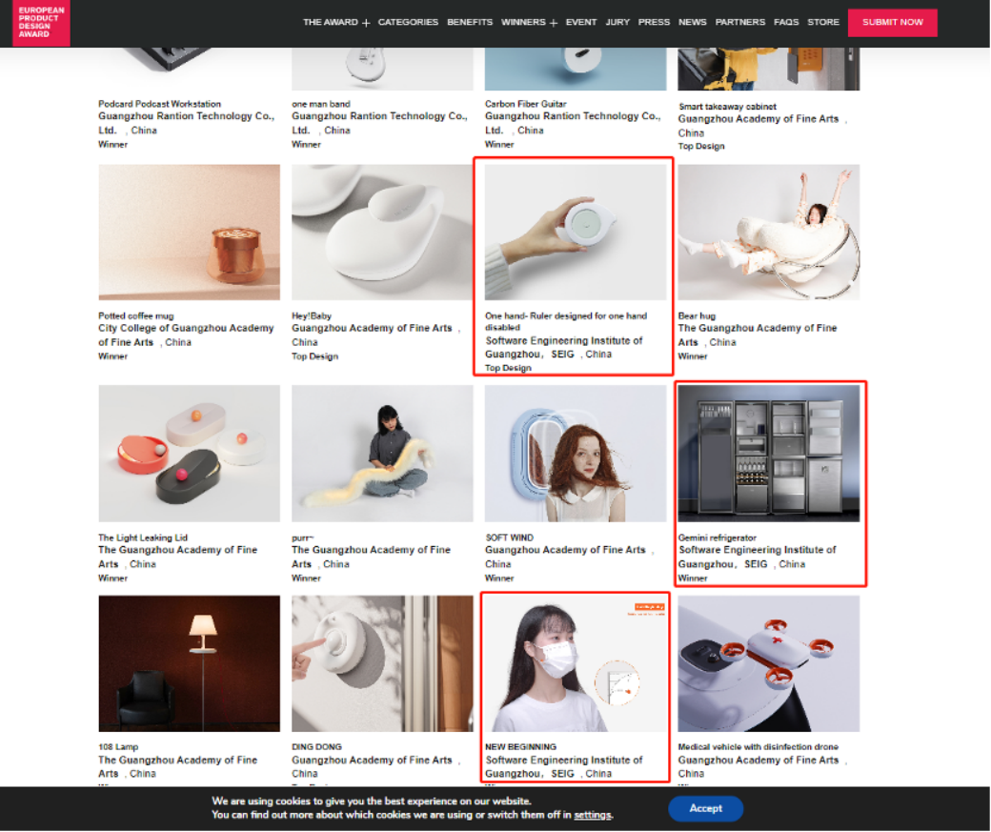Open the Store menu item

click(823, 22)
